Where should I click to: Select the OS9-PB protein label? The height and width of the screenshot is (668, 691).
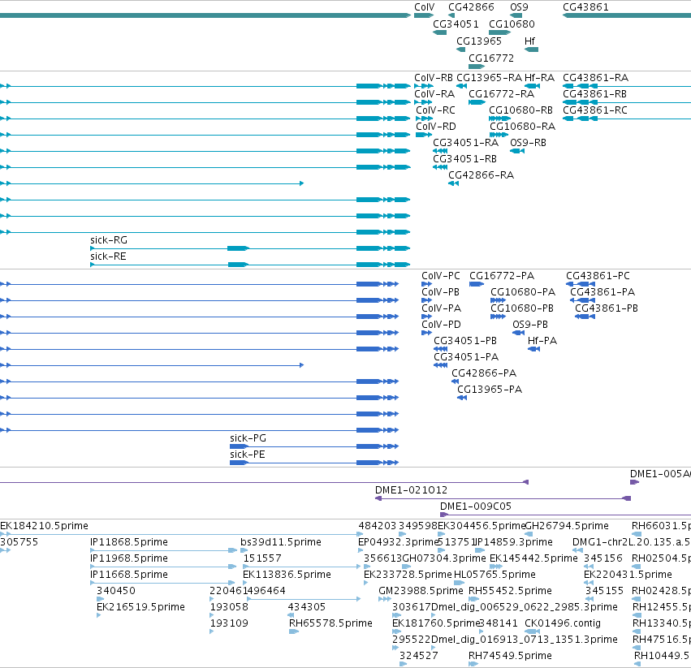point(530,325)
